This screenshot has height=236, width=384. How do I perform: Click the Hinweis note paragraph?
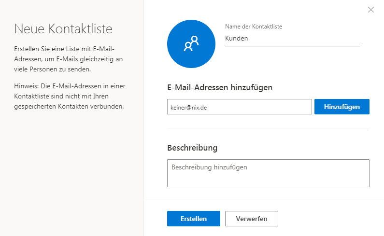70,96
